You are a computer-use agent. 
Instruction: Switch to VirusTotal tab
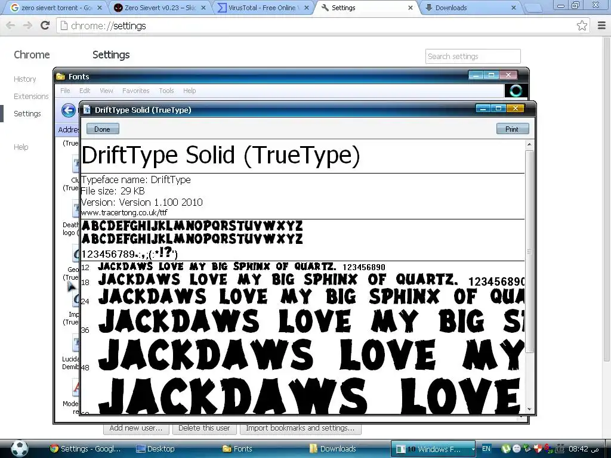[x=263, y=8]
